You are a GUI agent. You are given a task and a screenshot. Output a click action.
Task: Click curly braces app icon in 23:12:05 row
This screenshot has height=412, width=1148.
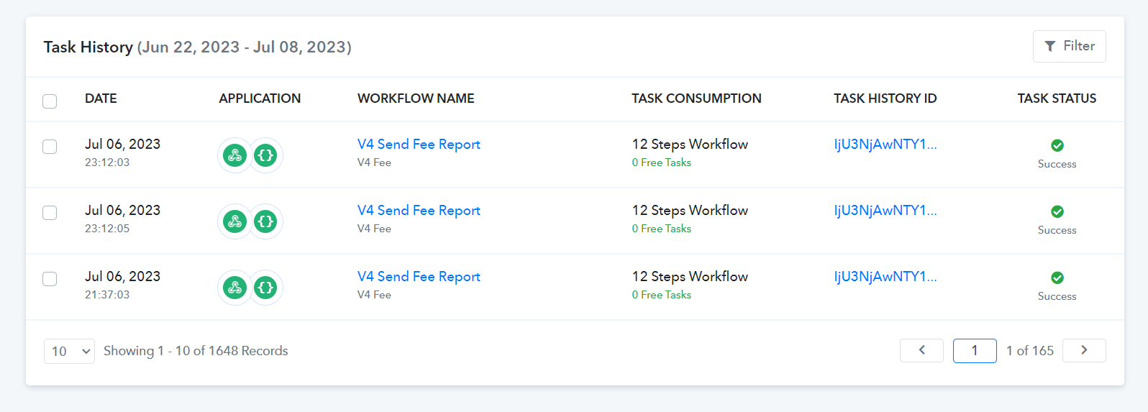click(265, 221)
